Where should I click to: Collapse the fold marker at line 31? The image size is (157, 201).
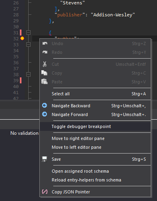(28, 32)
